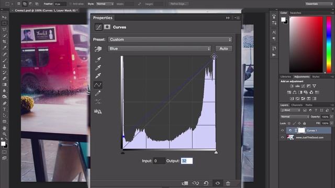Viewport: 335px width, 188px height.
Task: Click the histogram clipping warning icon
Action: point(98,111)
